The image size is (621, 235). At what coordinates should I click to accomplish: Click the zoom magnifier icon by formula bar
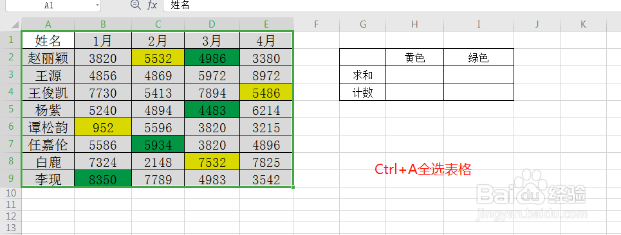pyautogui.click(x=135, y=4)
